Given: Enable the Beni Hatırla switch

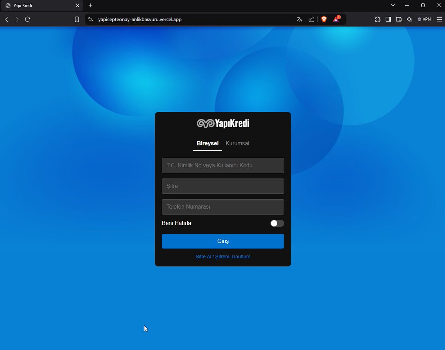Looking at the screenshot, I should point(277,223).
